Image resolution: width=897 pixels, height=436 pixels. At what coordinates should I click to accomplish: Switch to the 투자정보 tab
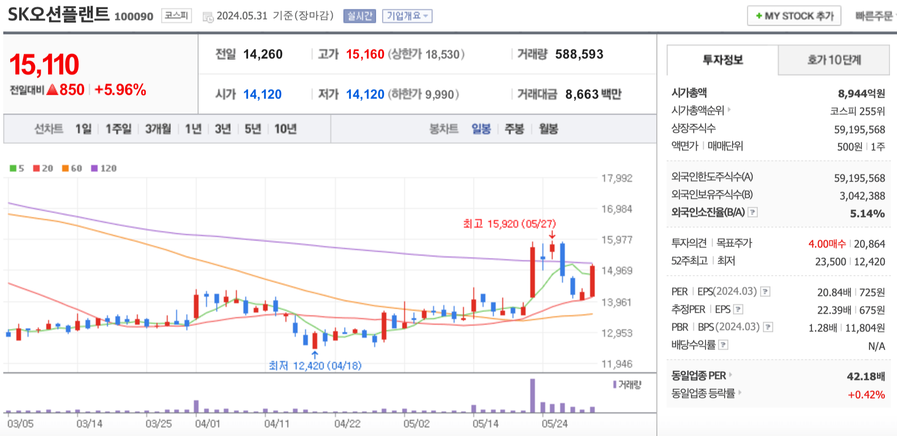tap(722, 60)
